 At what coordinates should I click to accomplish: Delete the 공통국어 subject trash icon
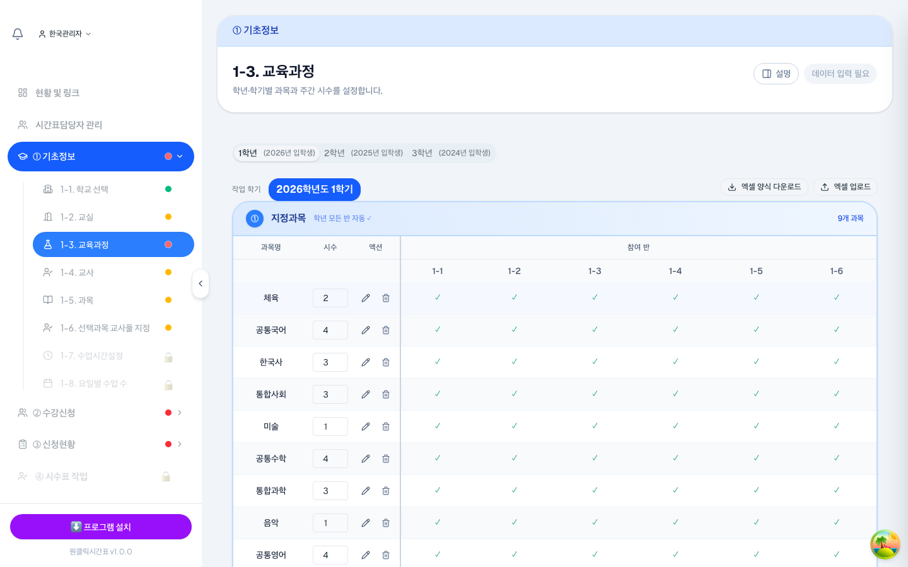(x=386, y=330)
